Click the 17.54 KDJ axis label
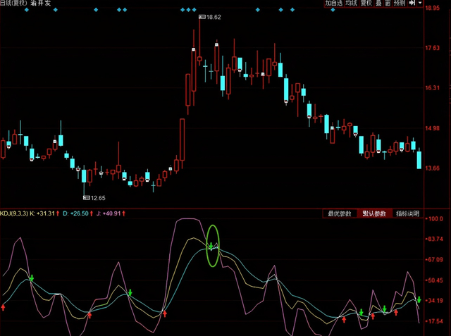451x336 pixels. 435,321
